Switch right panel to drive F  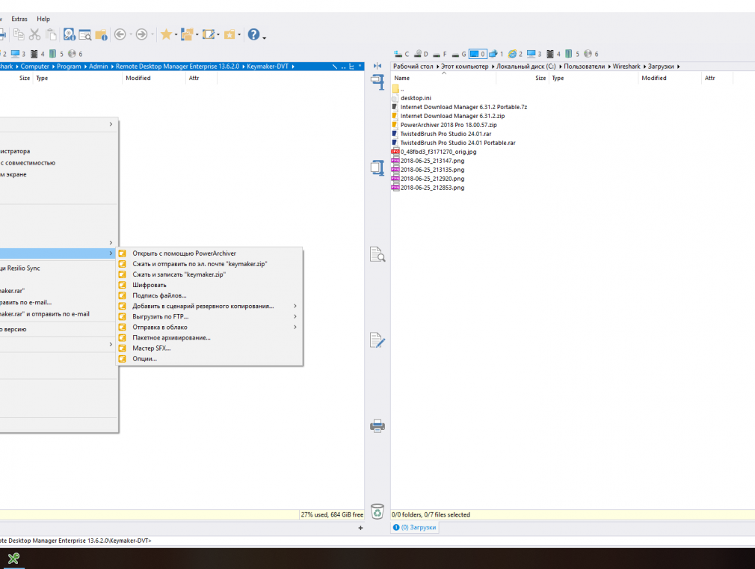pyautogui.click(x=440, y=54)
